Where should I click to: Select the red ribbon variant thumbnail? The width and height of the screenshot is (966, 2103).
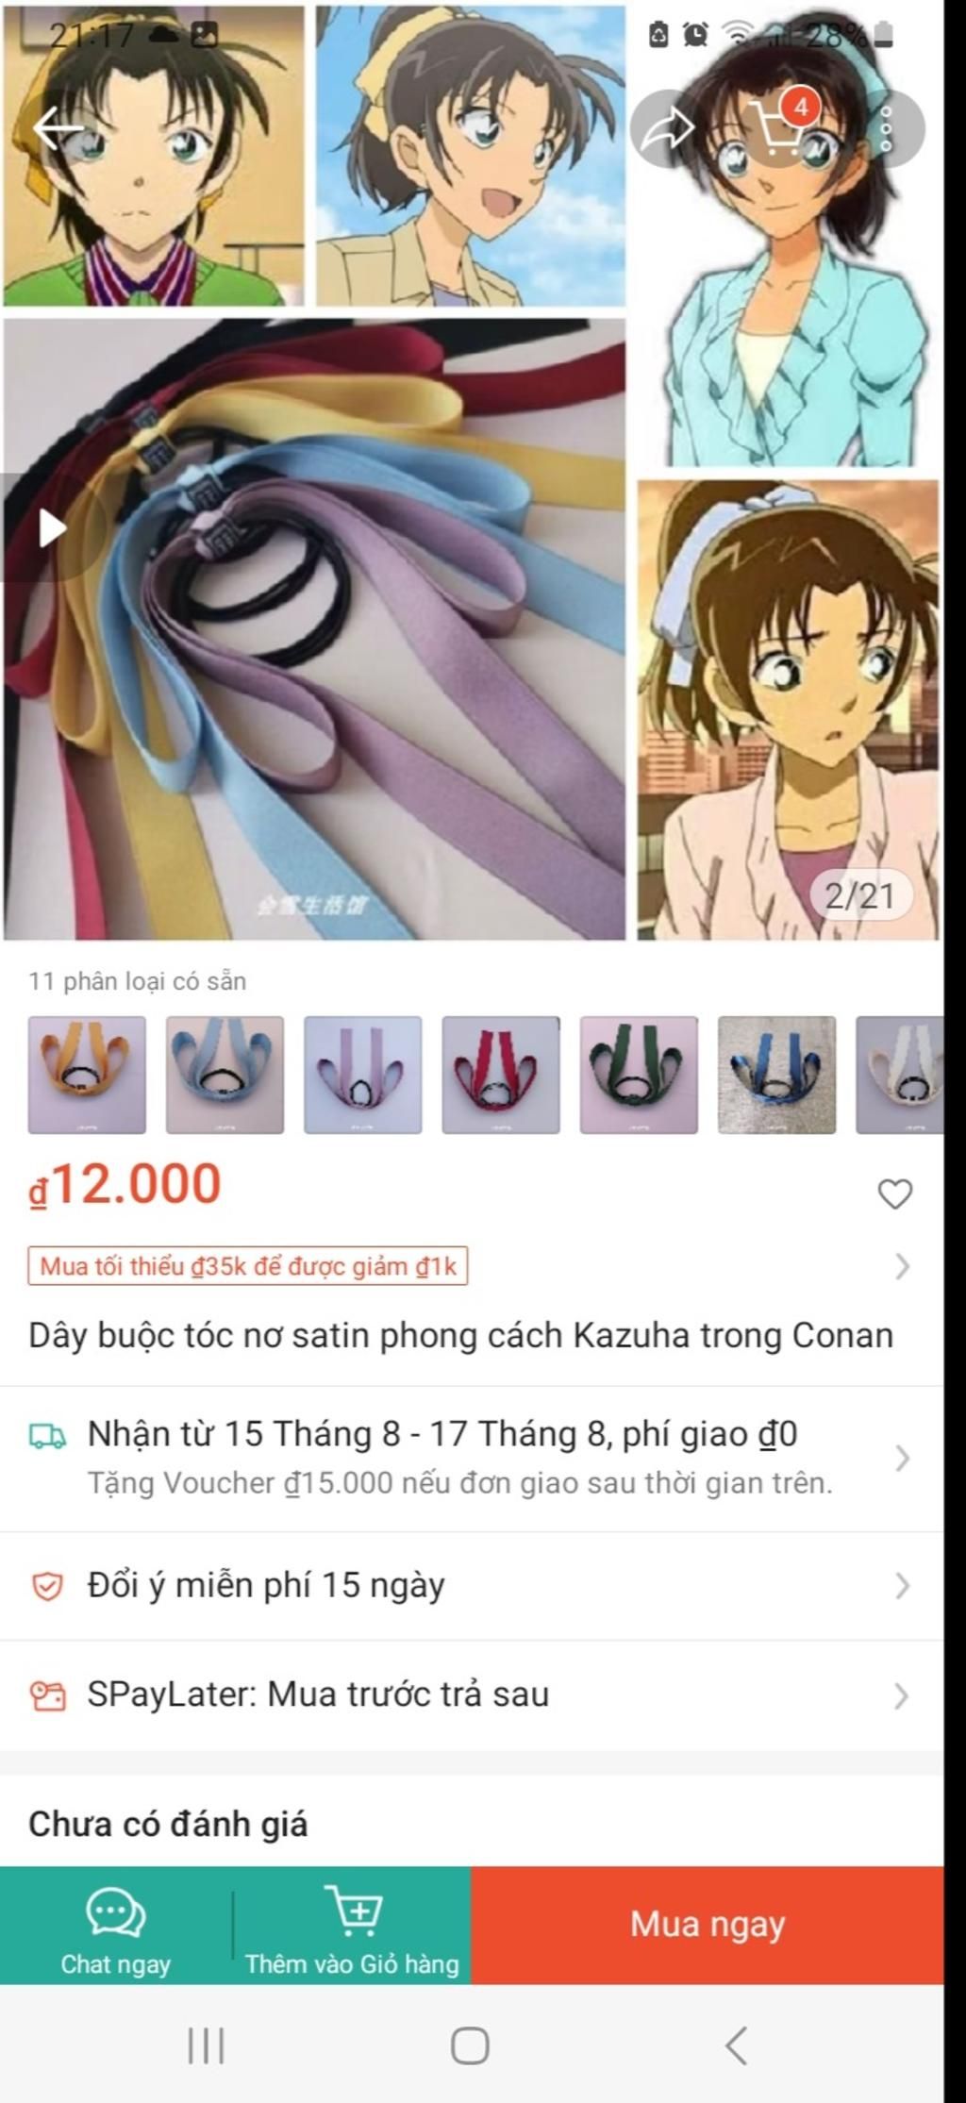point(501,1075)
